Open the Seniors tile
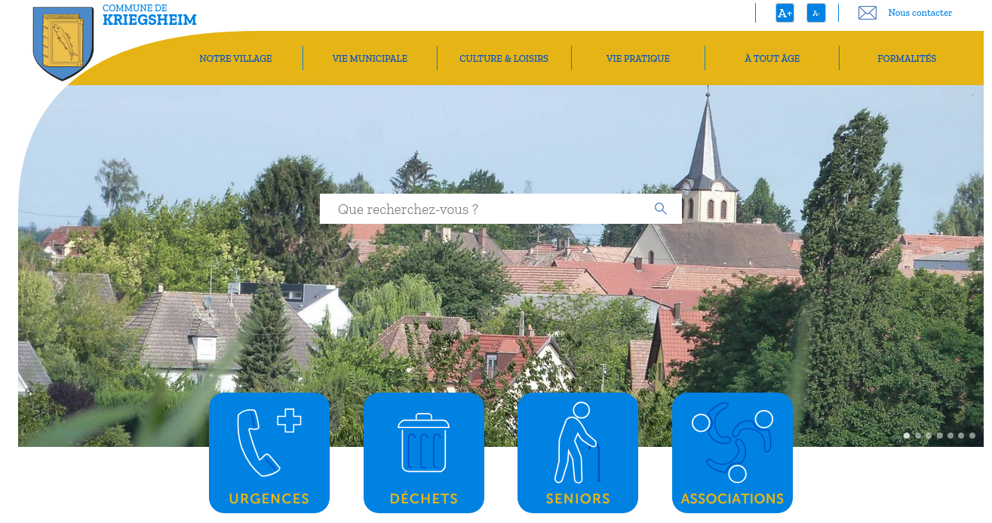 point(578,452)
